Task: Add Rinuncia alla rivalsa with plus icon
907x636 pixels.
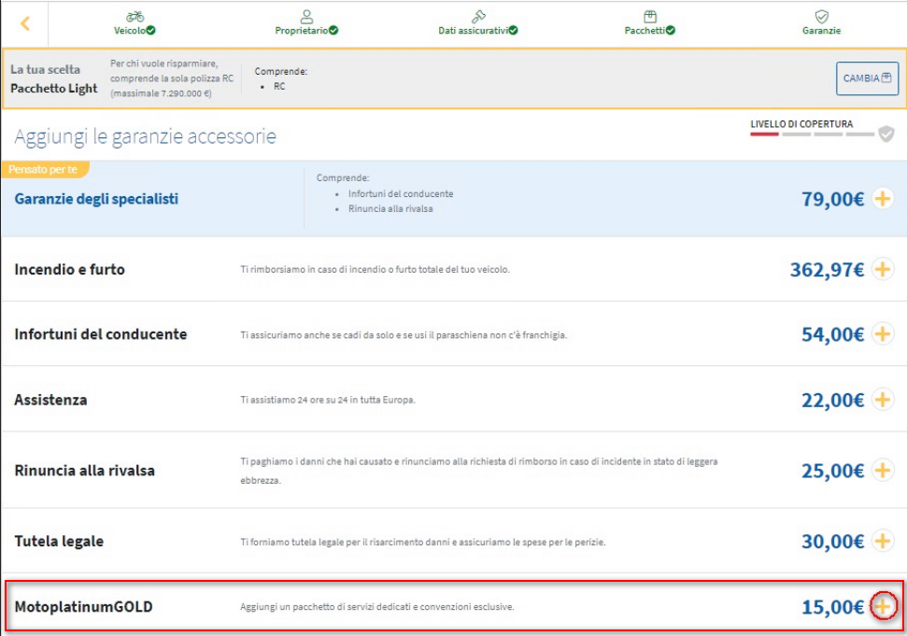Action: coord(882,470)
